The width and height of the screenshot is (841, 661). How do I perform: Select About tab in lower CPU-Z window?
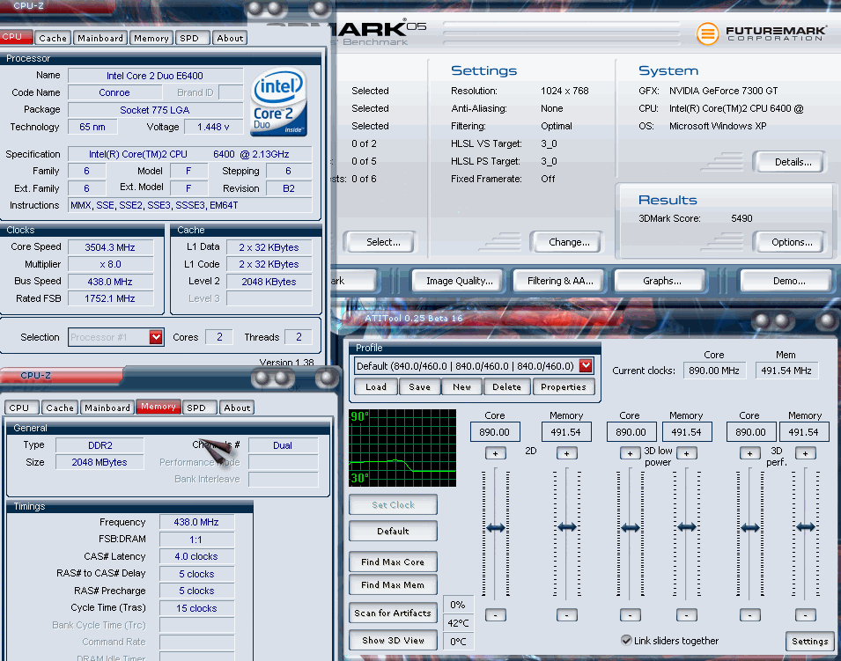pyautogui.click(x=237, y=408)
